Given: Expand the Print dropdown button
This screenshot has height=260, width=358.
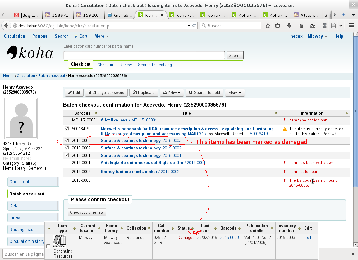Looking at the screenshot, I should [172, 93].
